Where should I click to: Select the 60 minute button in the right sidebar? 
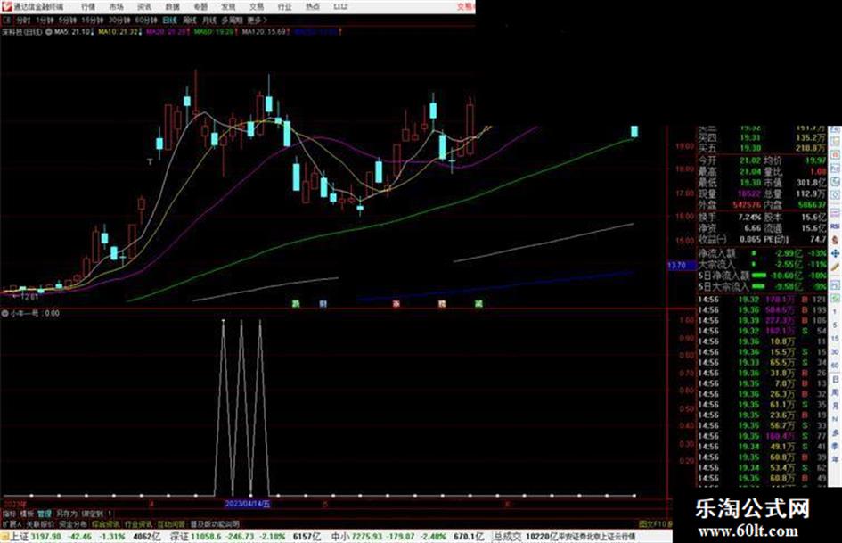point(835,366)
